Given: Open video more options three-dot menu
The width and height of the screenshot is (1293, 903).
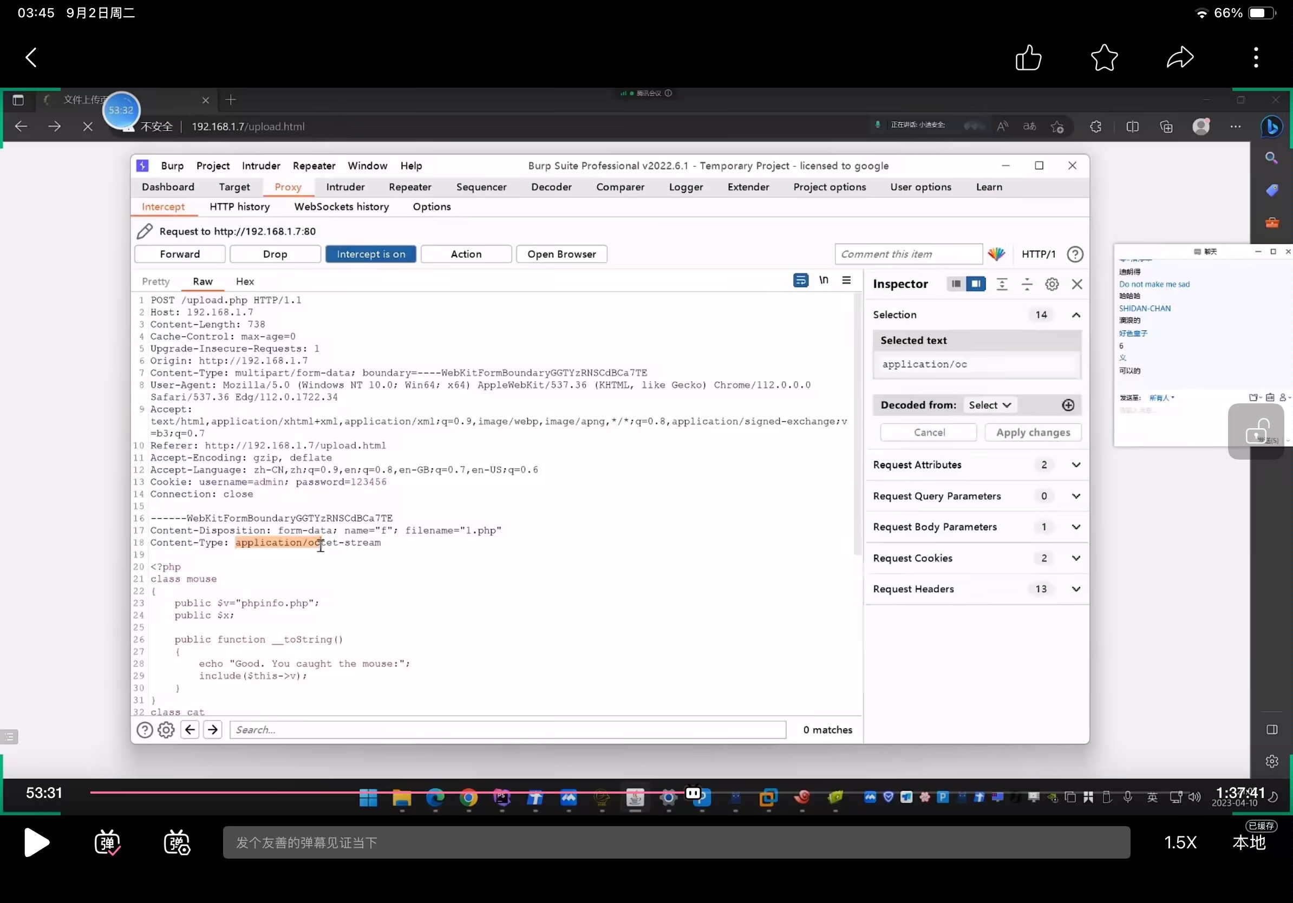Looking at the screenshot, I should click(x=1256, y=57).
